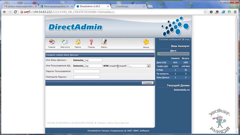Click the Текущий Домен heading
The width and height of the screenshot is (240, 135).
[x=178, y=85]
